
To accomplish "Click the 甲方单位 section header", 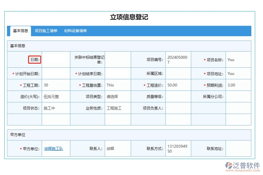I will point(129,135).
